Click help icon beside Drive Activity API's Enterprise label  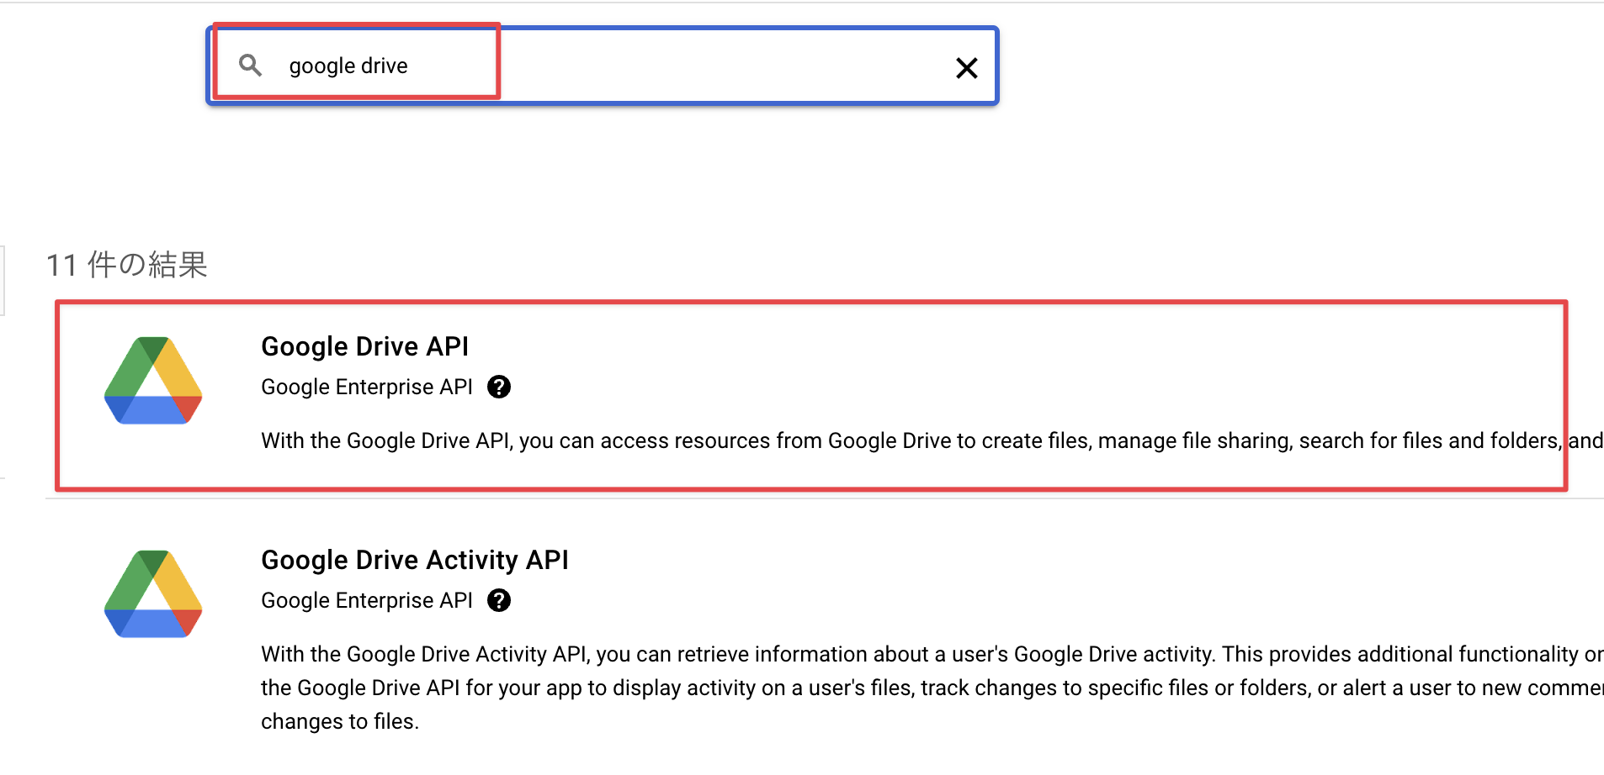(499, 600)
